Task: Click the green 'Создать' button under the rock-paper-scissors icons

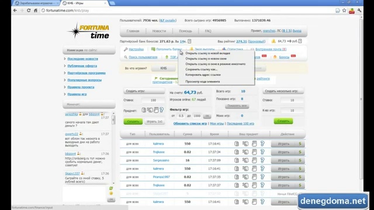Action: pyautogui.click(x=133, y=121)
